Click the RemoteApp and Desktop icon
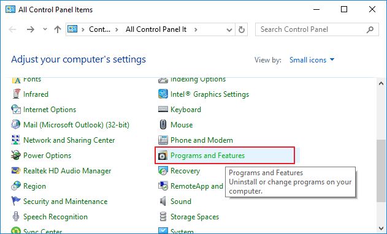The width and height of the screenshot is (387, 234). (163, 186)
